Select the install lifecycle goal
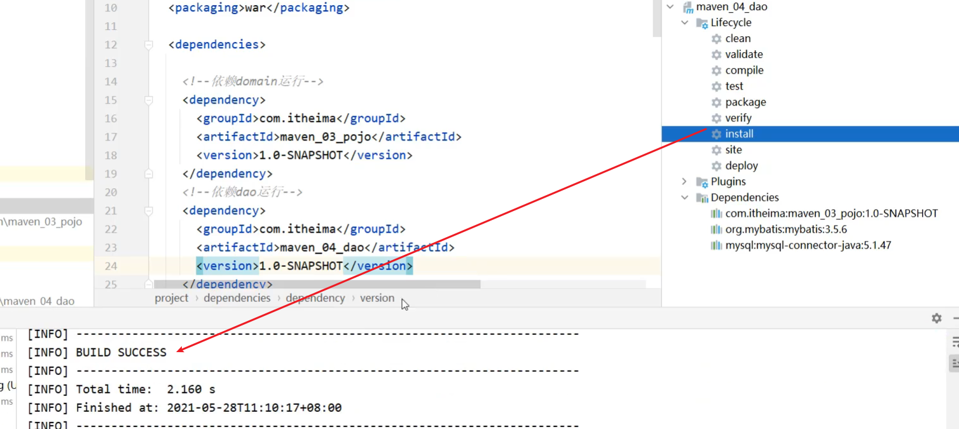The image size is (959, 429). pos(739,134)
